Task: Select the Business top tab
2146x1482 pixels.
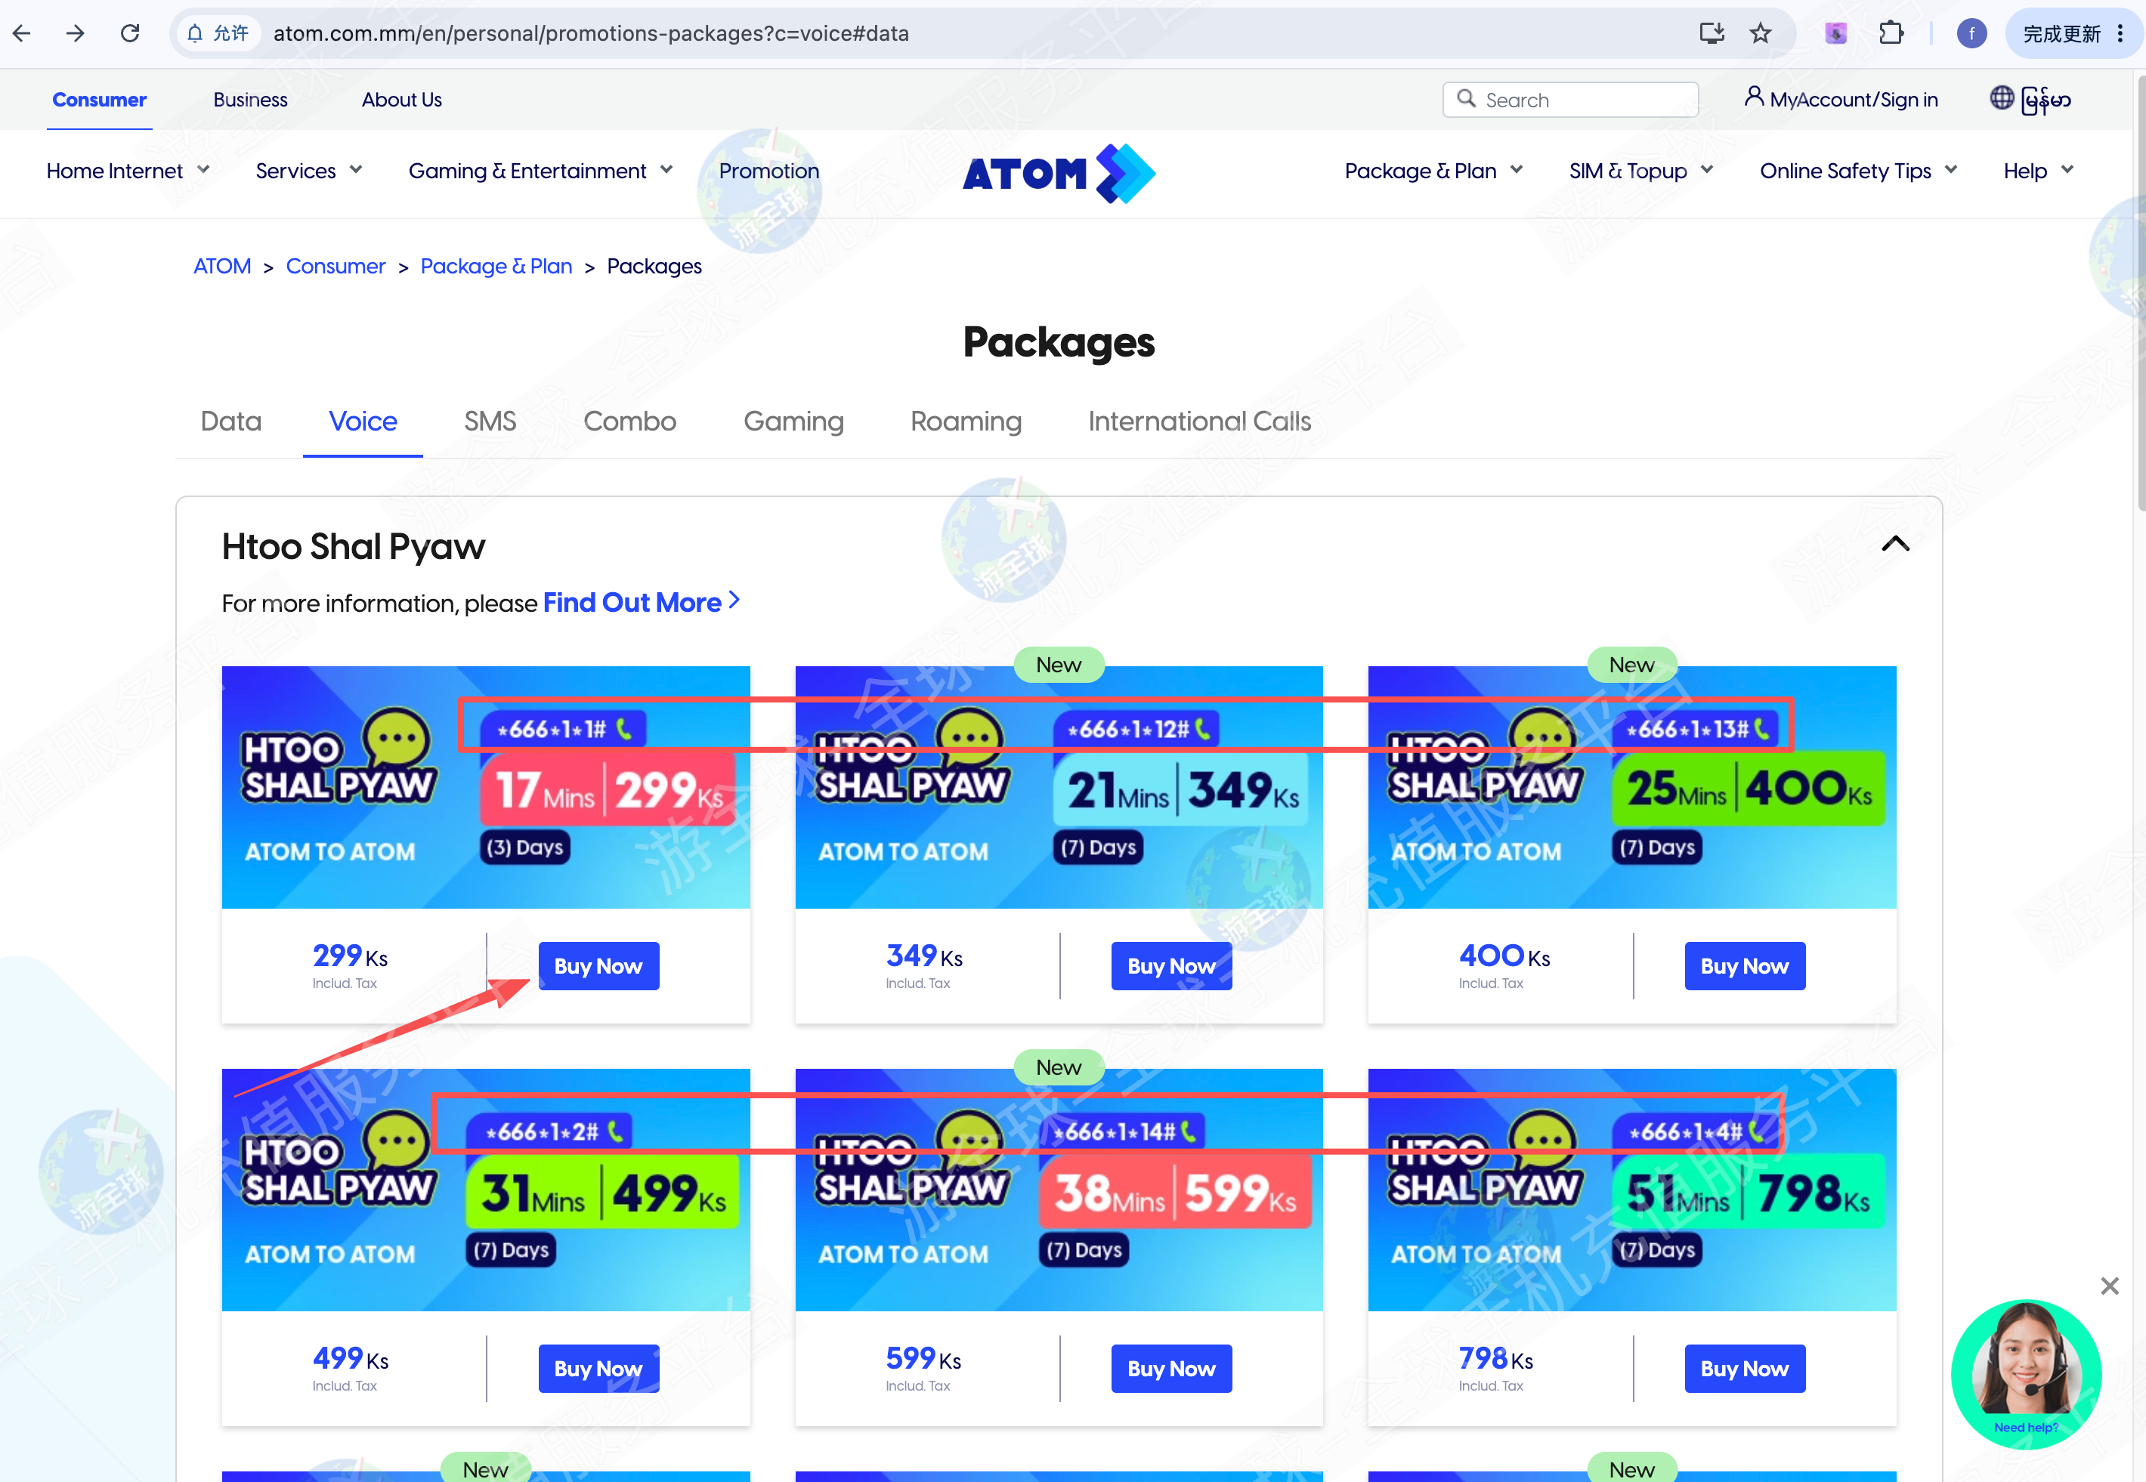Action: 250,100
